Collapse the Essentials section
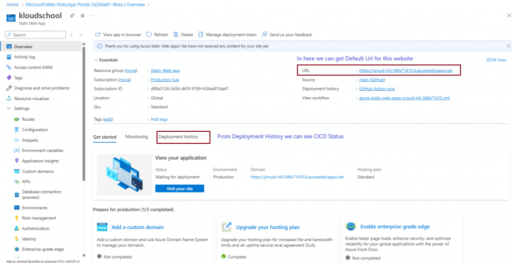 pos(95,60)
